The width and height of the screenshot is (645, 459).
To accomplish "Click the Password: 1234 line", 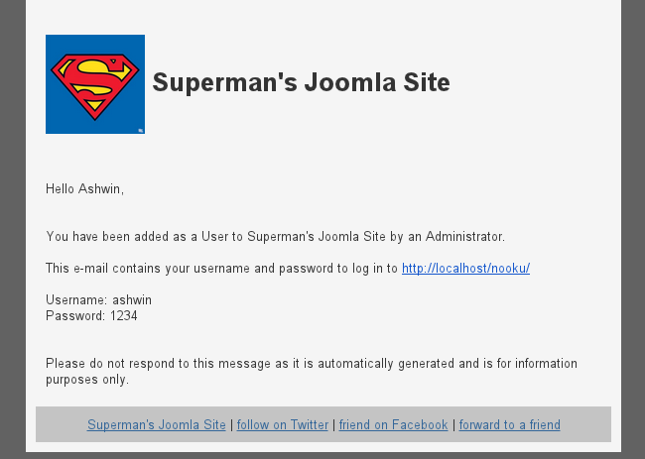I will 91,316.
